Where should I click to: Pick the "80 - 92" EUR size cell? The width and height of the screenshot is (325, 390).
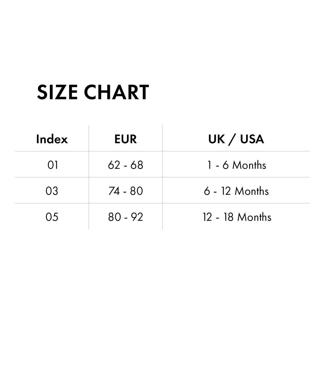126,217
